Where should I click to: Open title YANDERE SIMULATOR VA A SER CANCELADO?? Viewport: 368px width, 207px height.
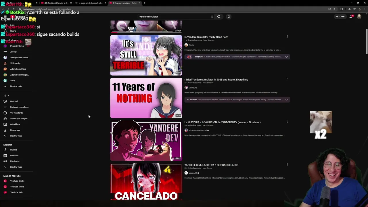click(211, 165)
